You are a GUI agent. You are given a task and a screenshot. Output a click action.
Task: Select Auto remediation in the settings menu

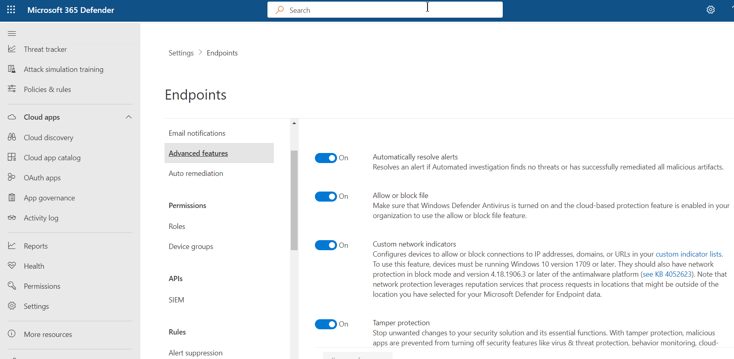[196, 173]
